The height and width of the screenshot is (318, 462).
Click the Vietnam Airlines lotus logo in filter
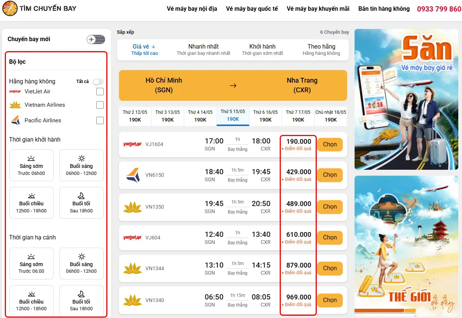point(15,105)
